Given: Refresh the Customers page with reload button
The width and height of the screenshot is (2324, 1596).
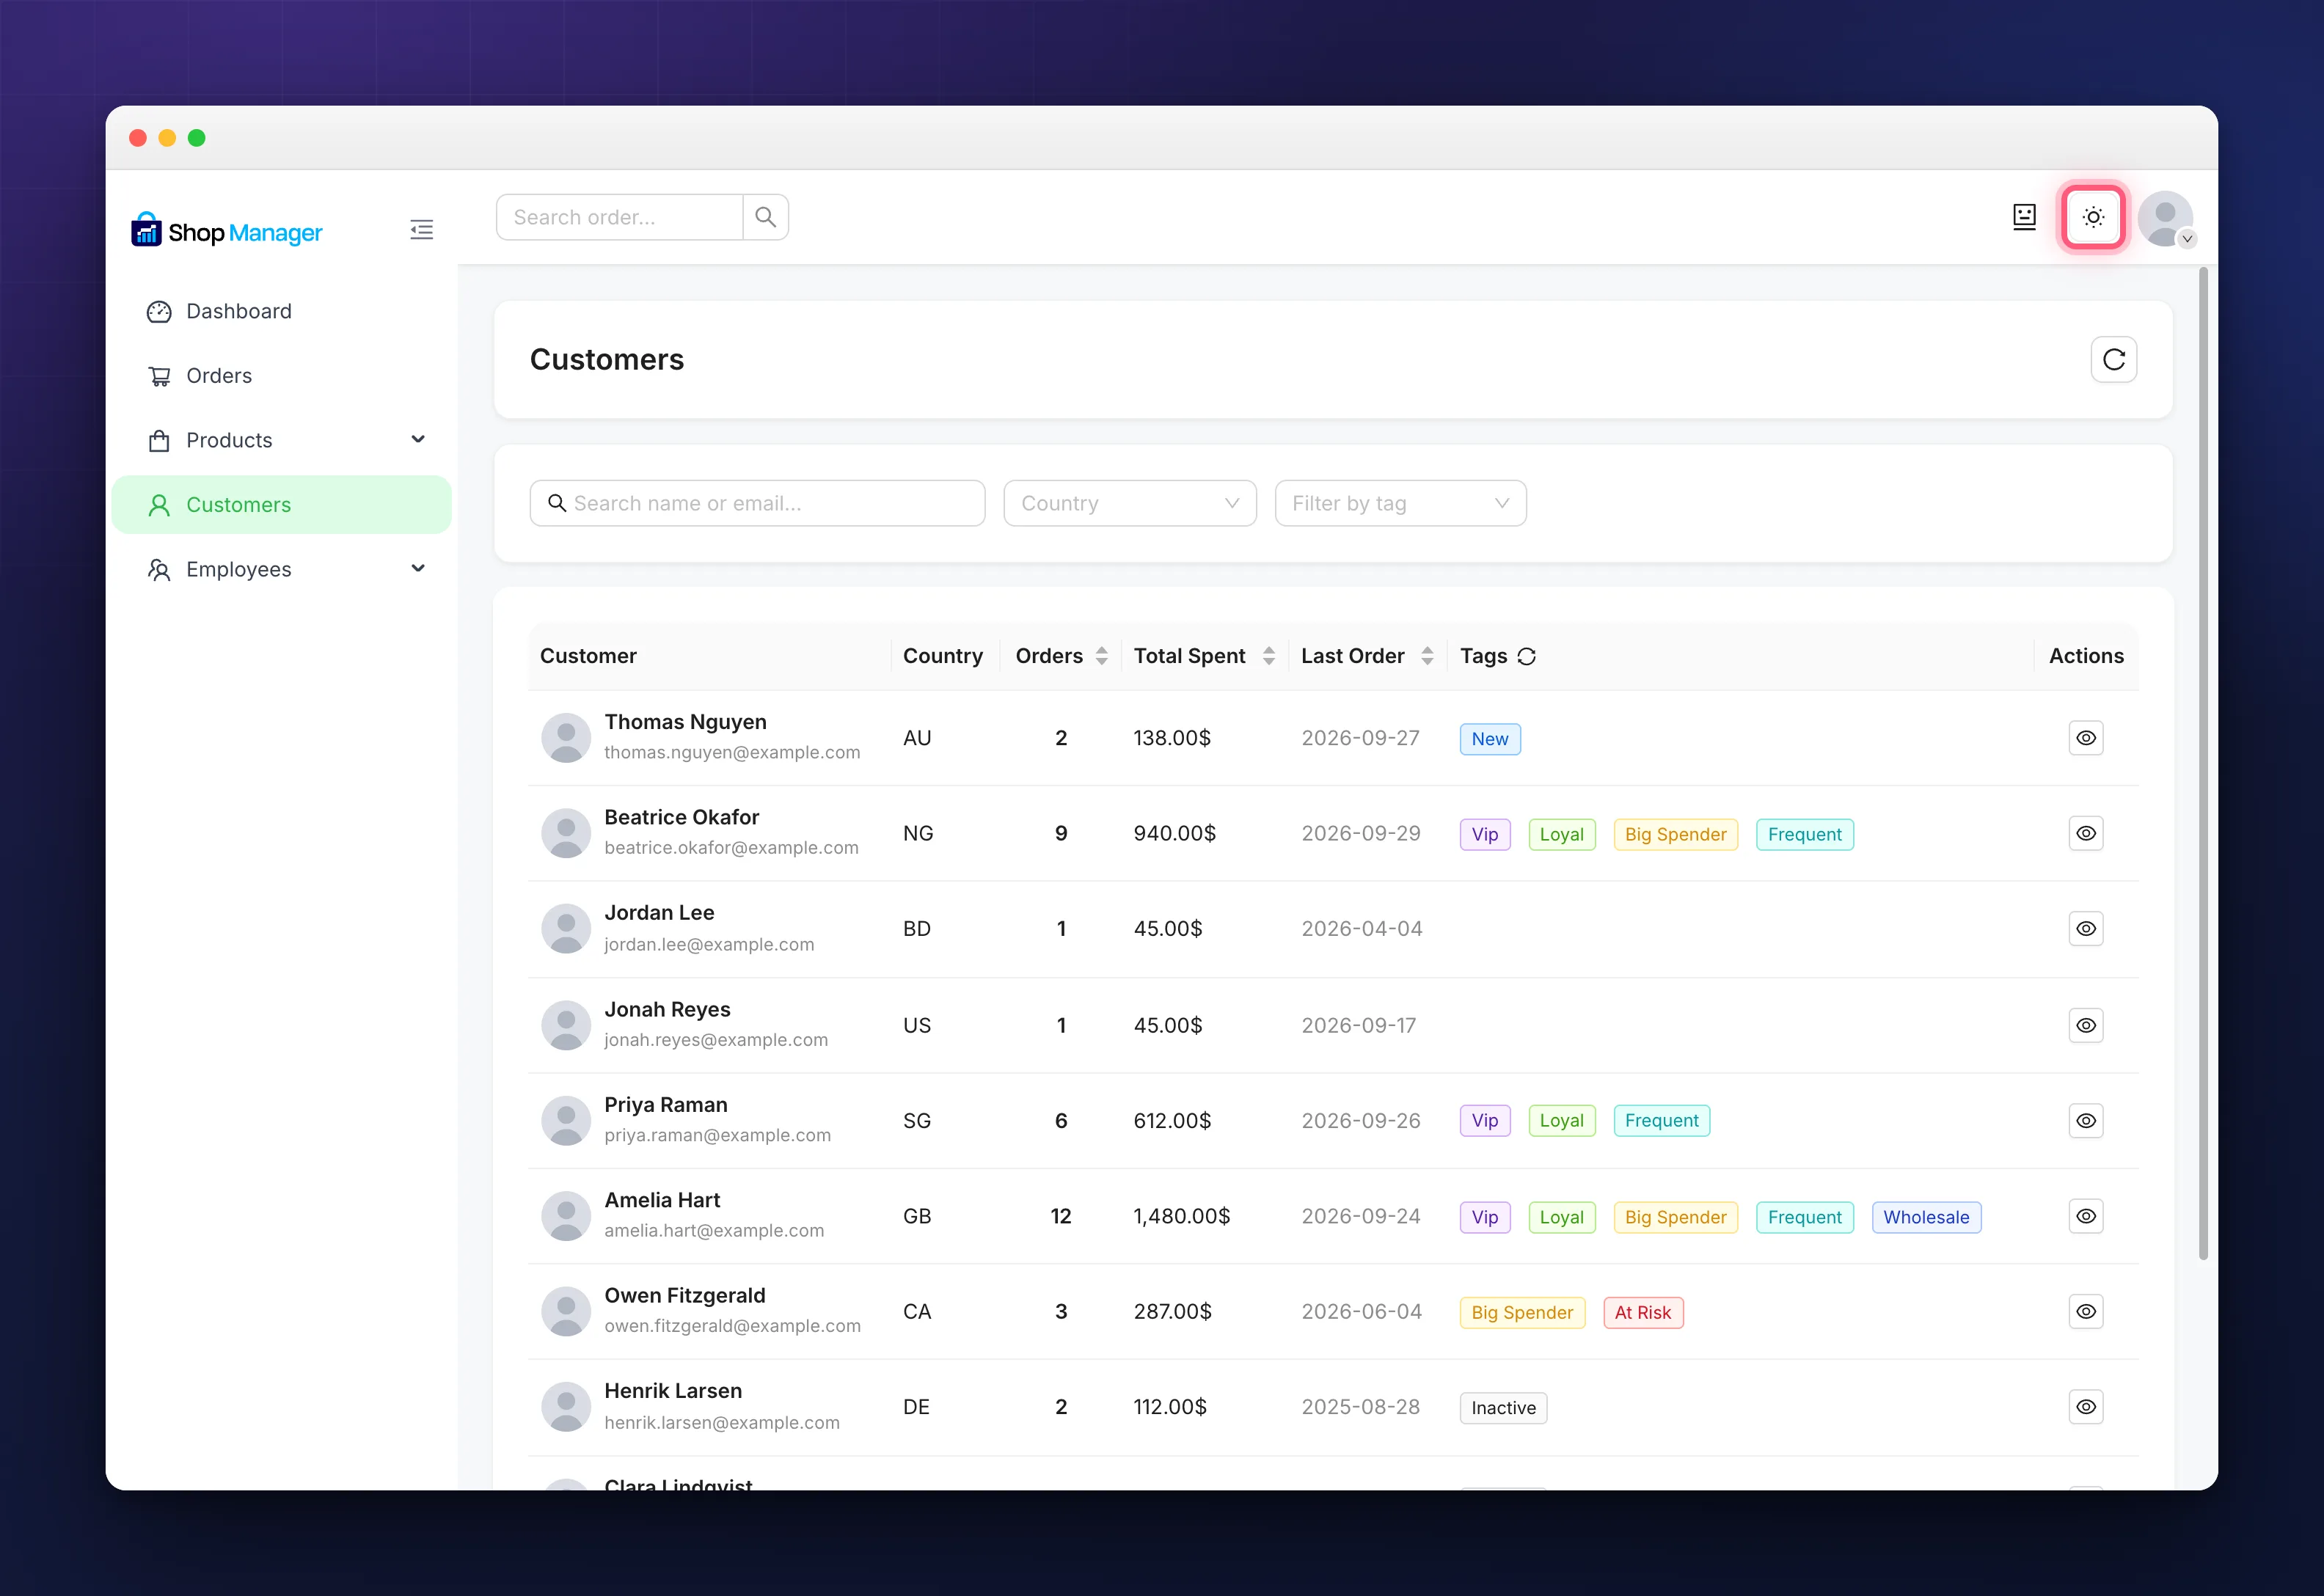Looking at the screenshot, I should click(2113, 359).
